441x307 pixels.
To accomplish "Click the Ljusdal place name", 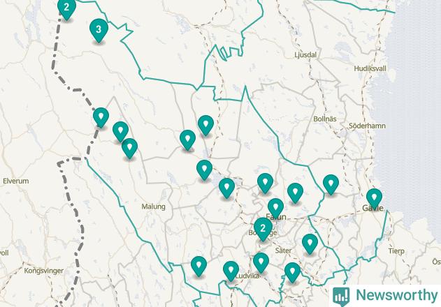I will pos(305,54).
